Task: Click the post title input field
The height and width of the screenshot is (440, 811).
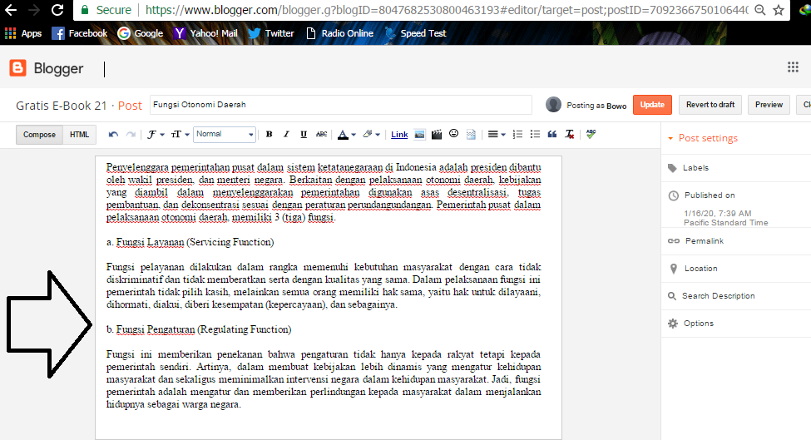Action: point(341,105)
